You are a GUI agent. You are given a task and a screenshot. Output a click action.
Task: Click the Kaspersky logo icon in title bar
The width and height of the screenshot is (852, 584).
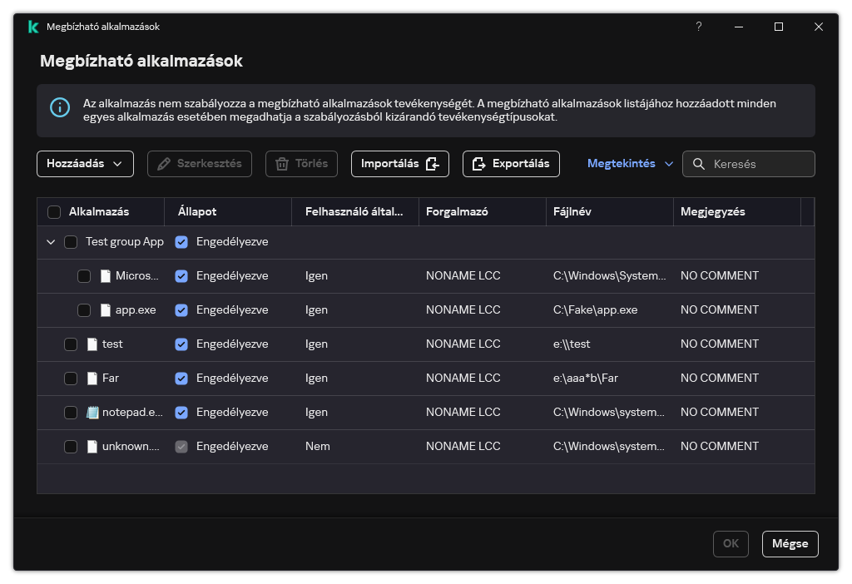click(33, 27)
